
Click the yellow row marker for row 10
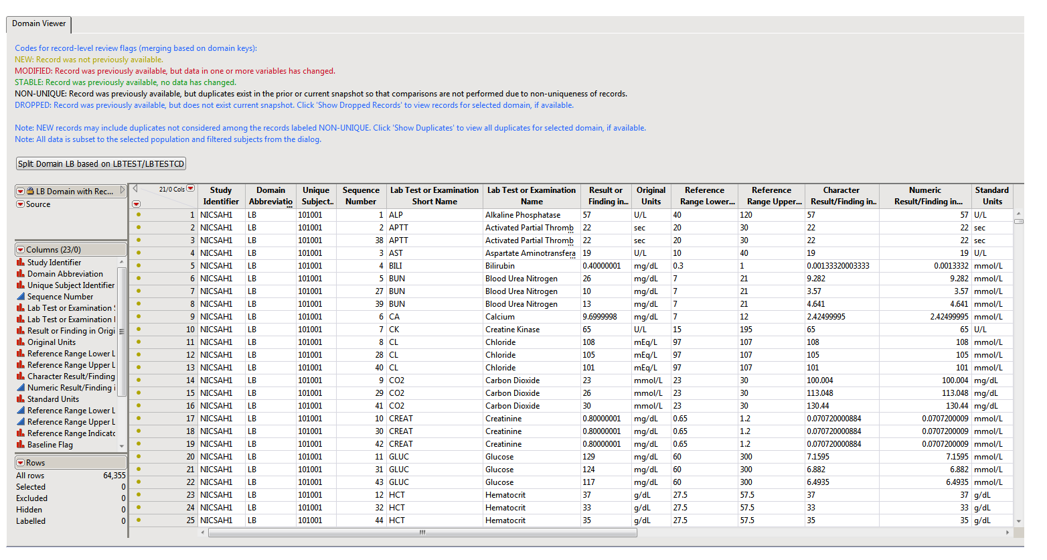pos(139,330)
